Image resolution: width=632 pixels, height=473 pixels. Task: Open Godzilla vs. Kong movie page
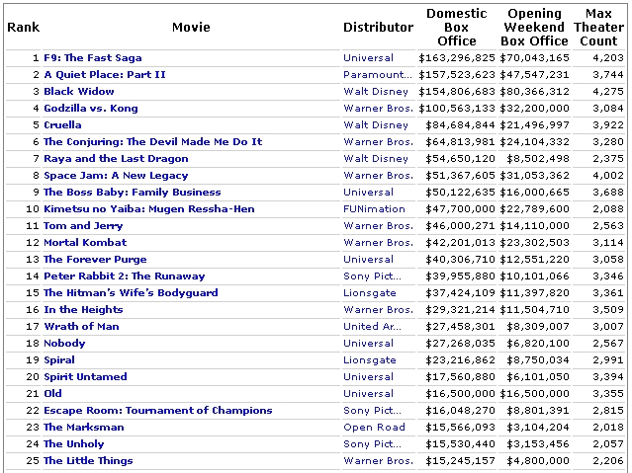click(x=91, y=109)
